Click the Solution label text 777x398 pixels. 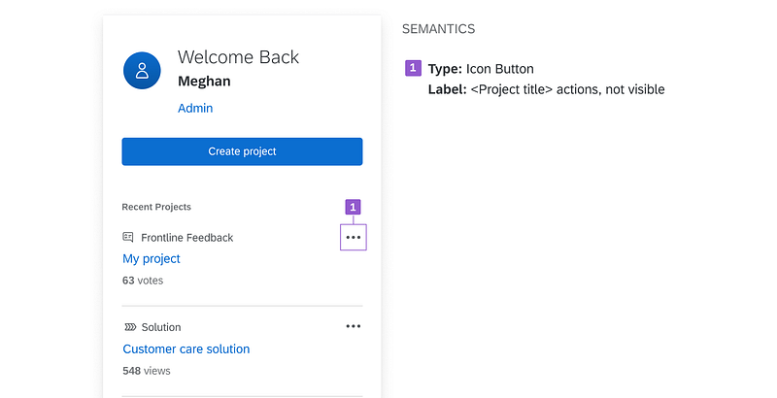pyautogui.click(x=161, y=327)
